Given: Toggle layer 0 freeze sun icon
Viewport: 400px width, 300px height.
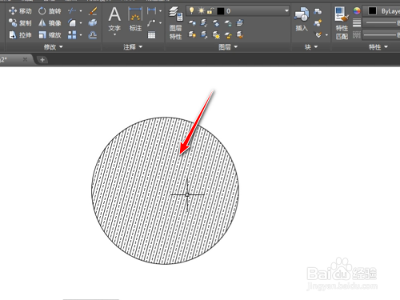Looking at the screenshot, I should [202, 10].
